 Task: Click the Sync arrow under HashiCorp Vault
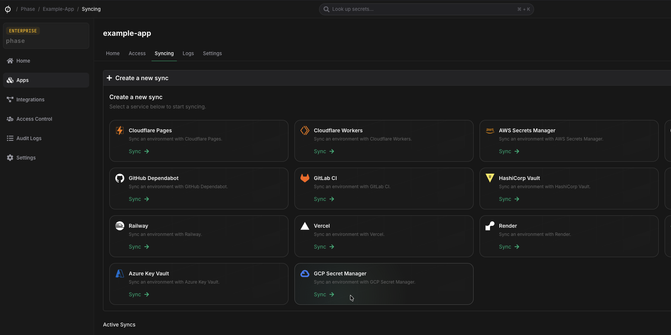point(517,199)
